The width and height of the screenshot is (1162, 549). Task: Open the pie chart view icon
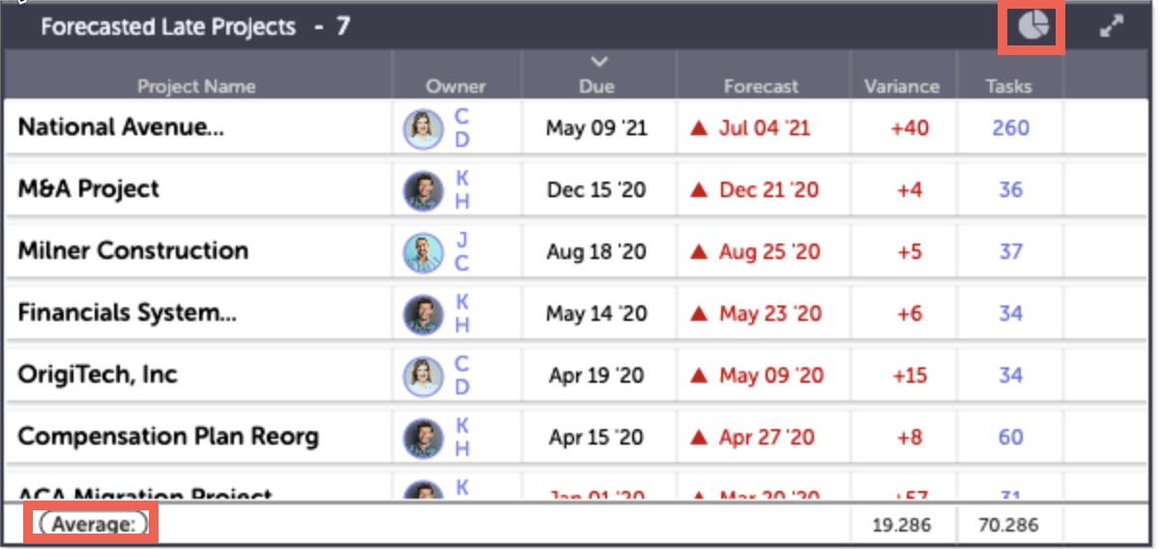(1033, 26)
